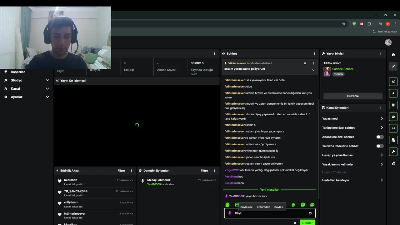Toggle Abonelere özel sohbet switch

point(380,137)
